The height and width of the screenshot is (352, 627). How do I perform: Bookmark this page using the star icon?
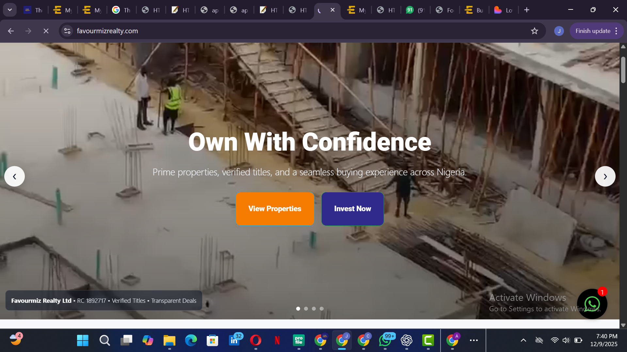(x=535, y=31)
